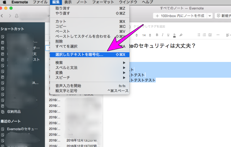The width and height of the screenshot is (231, 147).
Task: Click the note icon beside Evernoteのセキュ…
Action: pos(3,129)
